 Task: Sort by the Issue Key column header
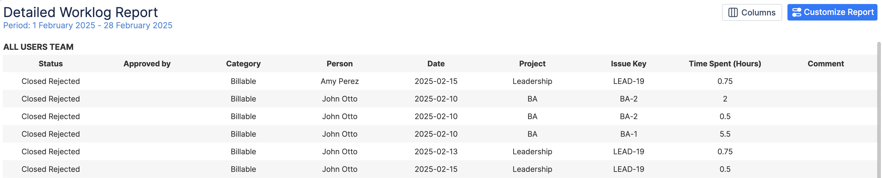[x=628, y=63]
